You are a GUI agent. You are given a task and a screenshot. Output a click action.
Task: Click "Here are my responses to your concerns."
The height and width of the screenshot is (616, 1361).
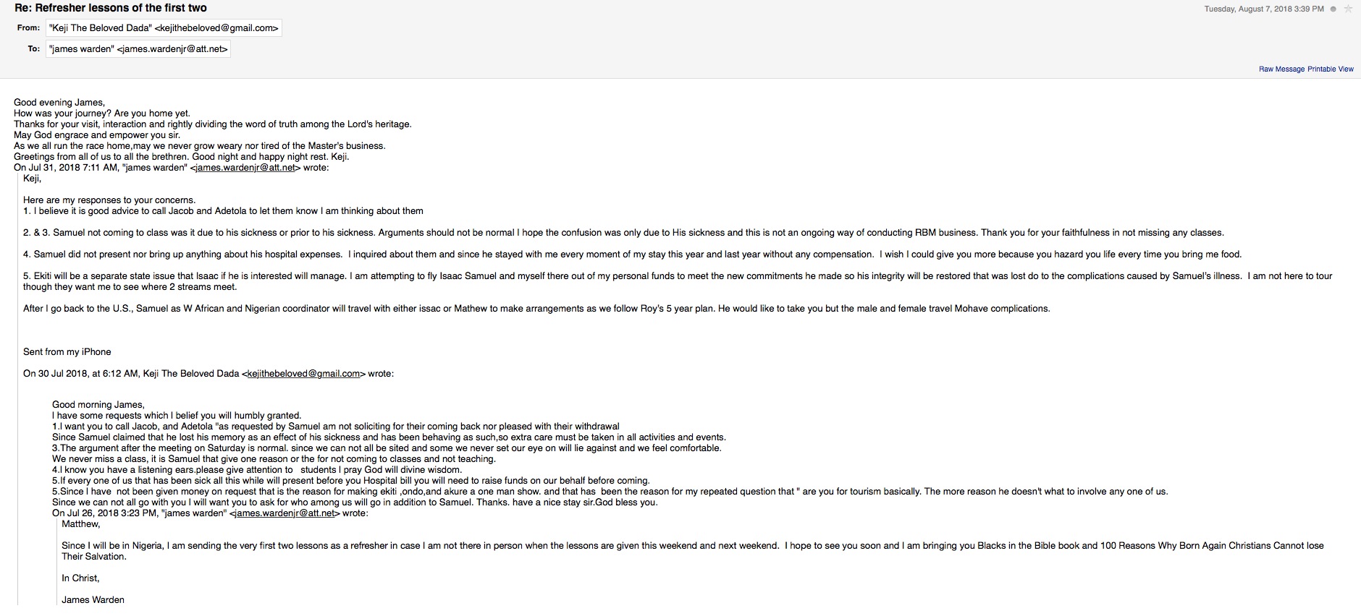109,200
